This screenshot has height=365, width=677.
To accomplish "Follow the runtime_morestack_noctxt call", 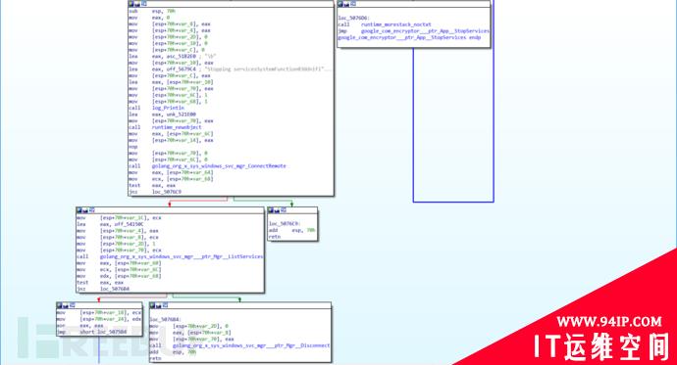I will click(396, 24).
